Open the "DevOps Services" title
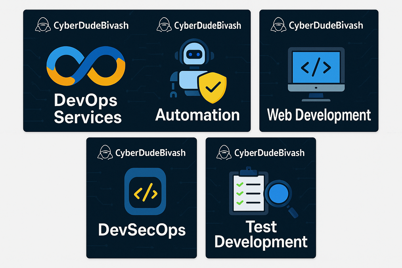 click(87, 109)
